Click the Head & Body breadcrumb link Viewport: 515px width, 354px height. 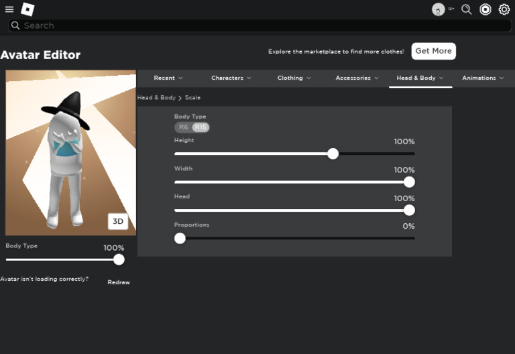coord(156,98)
